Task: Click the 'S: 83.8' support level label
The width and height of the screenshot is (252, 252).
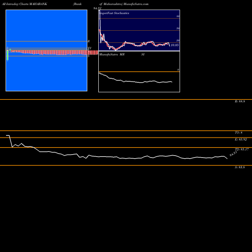Action: pos(240,167)
